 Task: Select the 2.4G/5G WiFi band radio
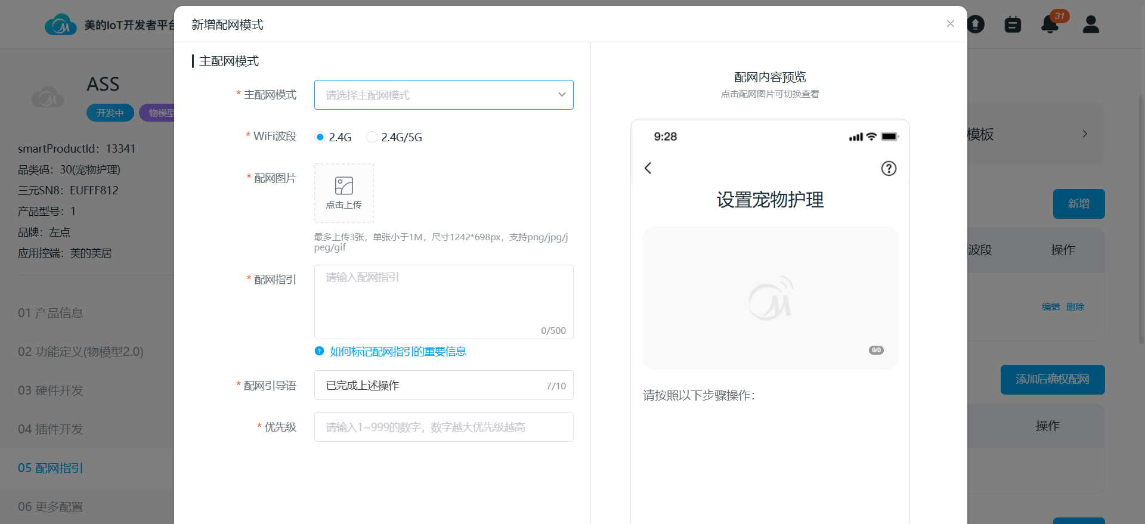tap(372, 137)
